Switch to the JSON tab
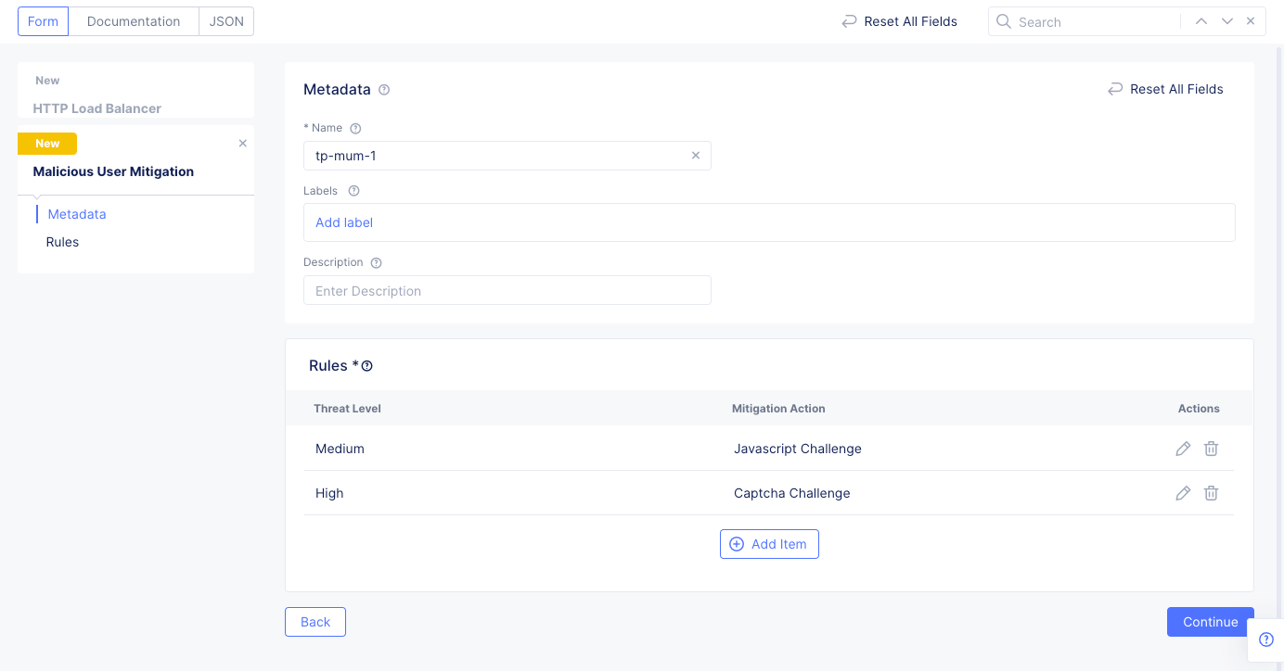This screenshot has width=1284, height=671. pos(225,20)
